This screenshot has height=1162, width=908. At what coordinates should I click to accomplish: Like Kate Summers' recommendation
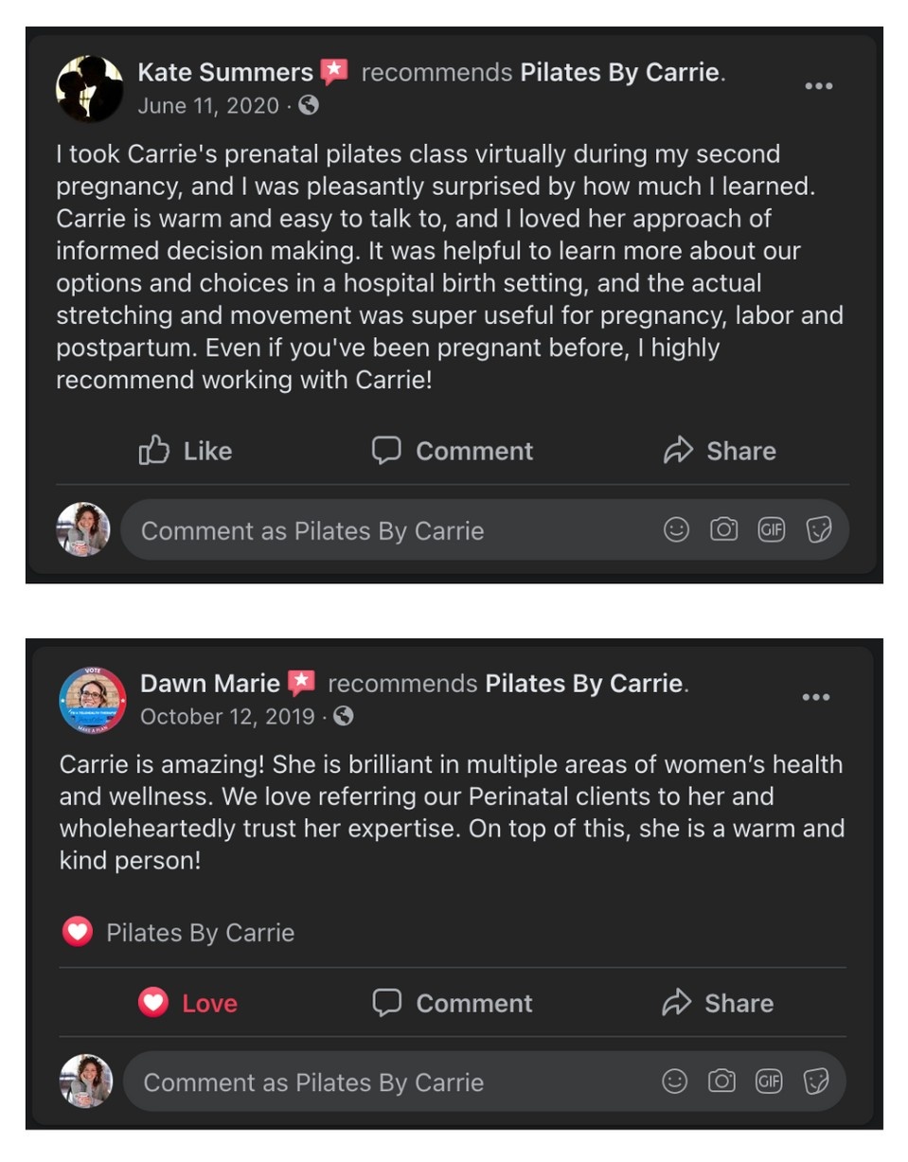pyautogui.click(x=186, y=451)
